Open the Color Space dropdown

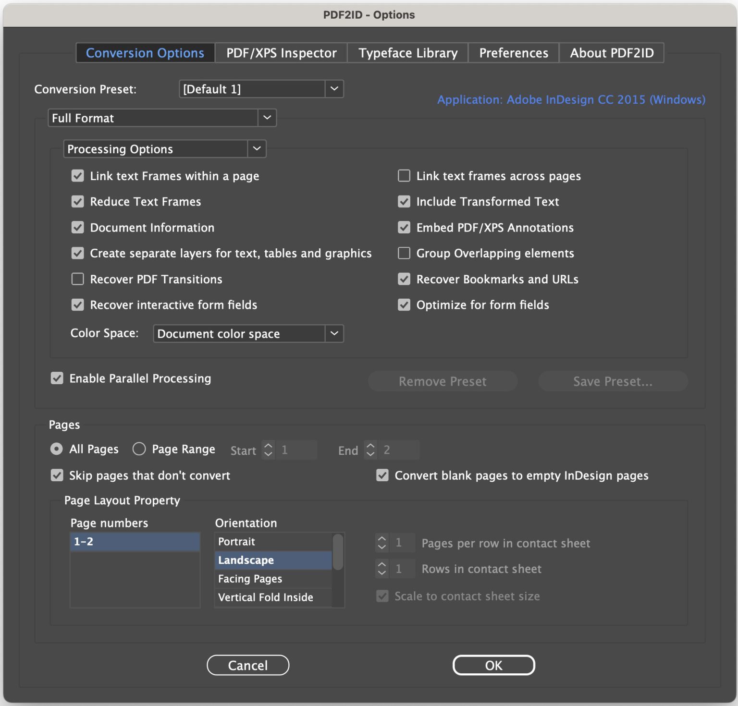(x=334, y=333)
